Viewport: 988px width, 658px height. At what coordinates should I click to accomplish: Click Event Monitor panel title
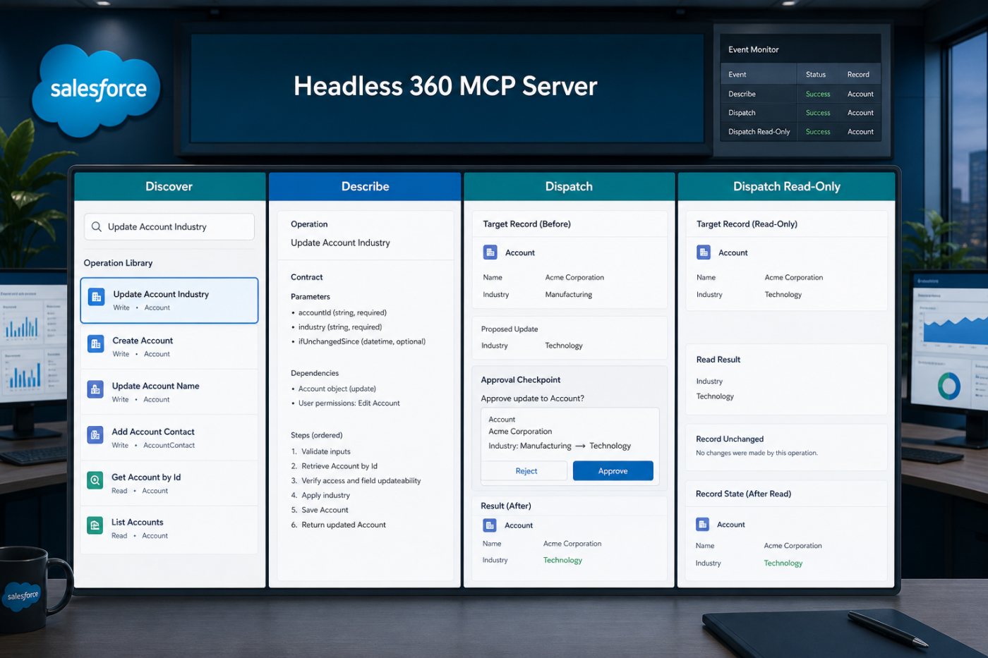point(754,49)
